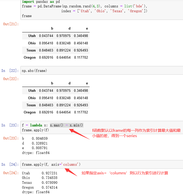183x195 pixels.
Task: Click the lambda code cell In [23]
Action: (x=102, y=127)
